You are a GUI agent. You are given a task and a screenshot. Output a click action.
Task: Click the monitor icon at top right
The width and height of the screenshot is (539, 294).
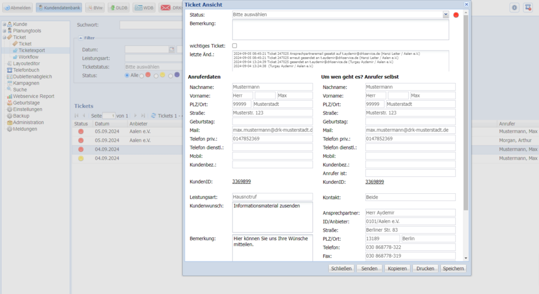tap(528, 7)
